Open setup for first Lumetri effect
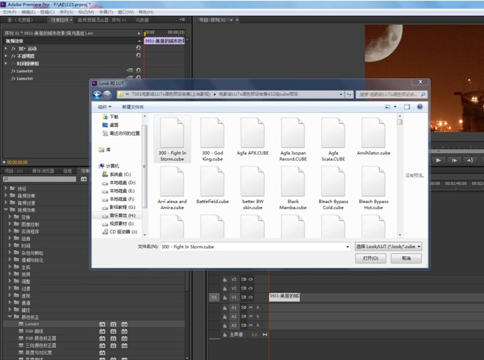 [130, 70]
